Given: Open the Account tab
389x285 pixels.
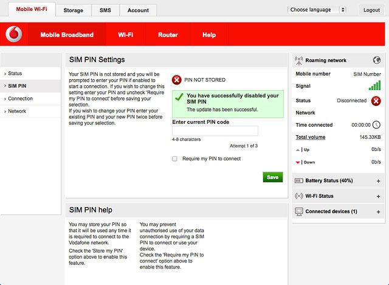Looking at the screenshot, I should coord(138,10).
